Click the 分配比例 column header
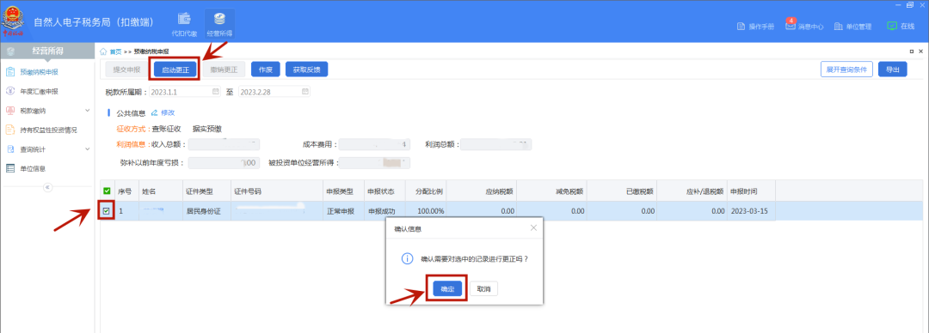The height and width of the screenshot is (333, 929). [427, 191]
